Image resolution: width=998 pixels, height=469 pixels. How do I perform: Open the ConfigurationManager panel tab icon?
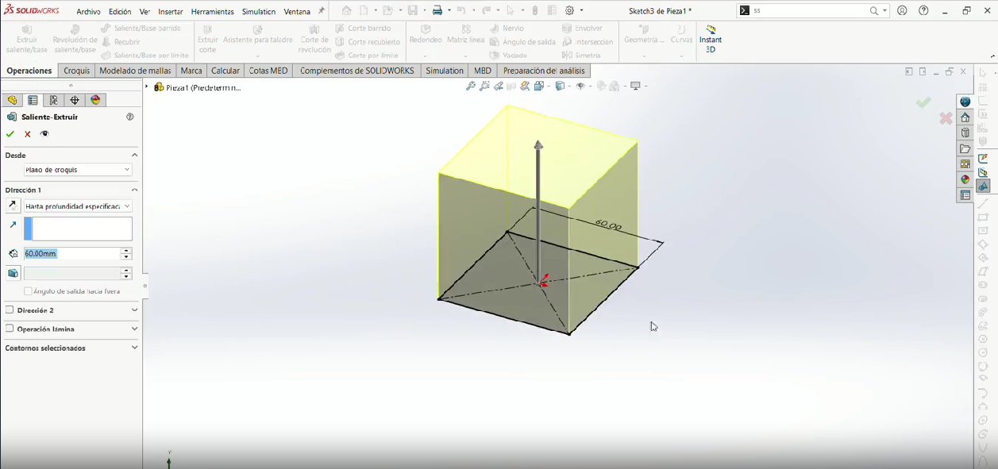coord(53,100)
